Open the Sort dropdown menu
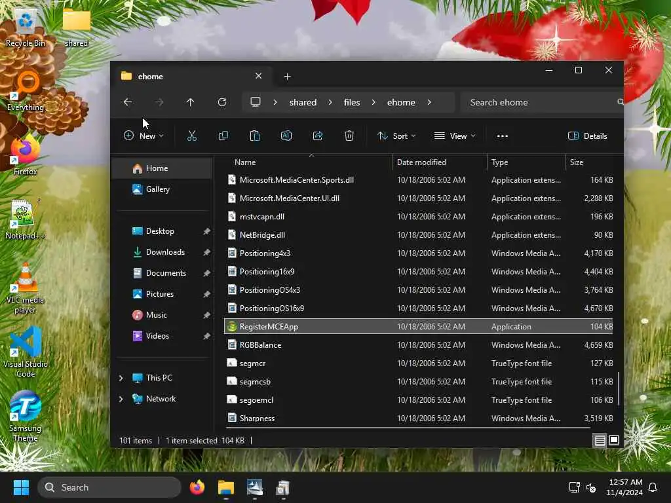Viewport: 671px width, 503px height. pyautogui.click(x=396, y=136)
